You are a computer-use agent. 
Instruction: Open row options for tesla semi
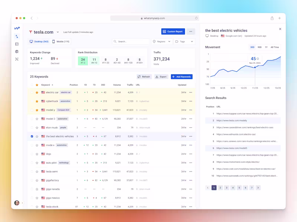tap(191, 171)
